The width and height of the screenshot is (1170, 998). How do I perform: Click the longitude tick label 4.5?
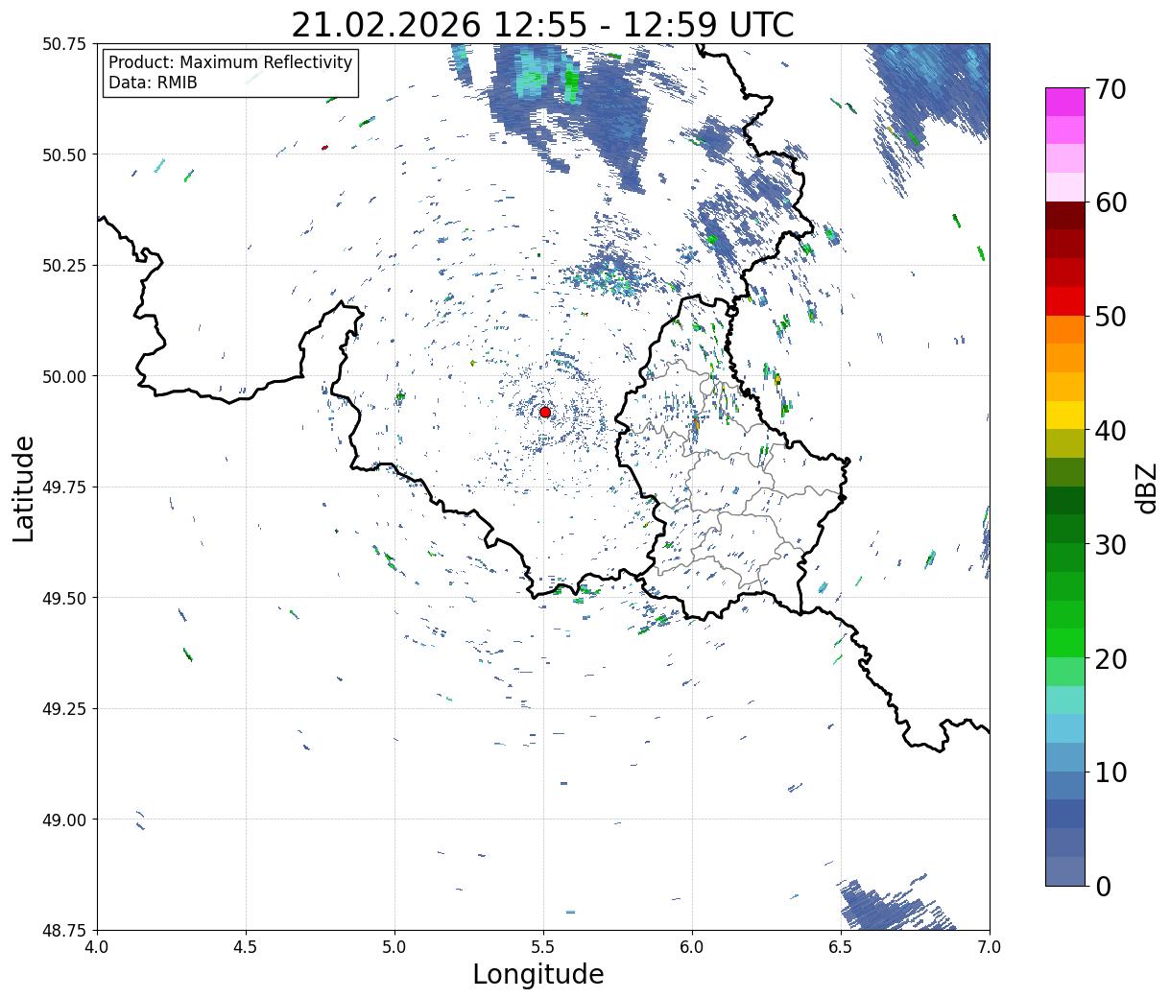246,946
